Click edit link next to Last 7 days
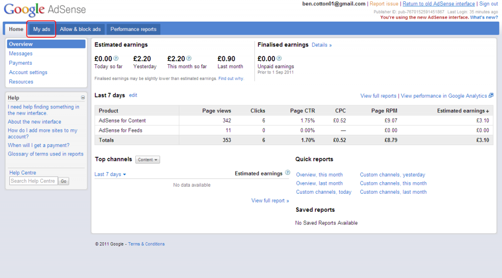 click(133, 95)
